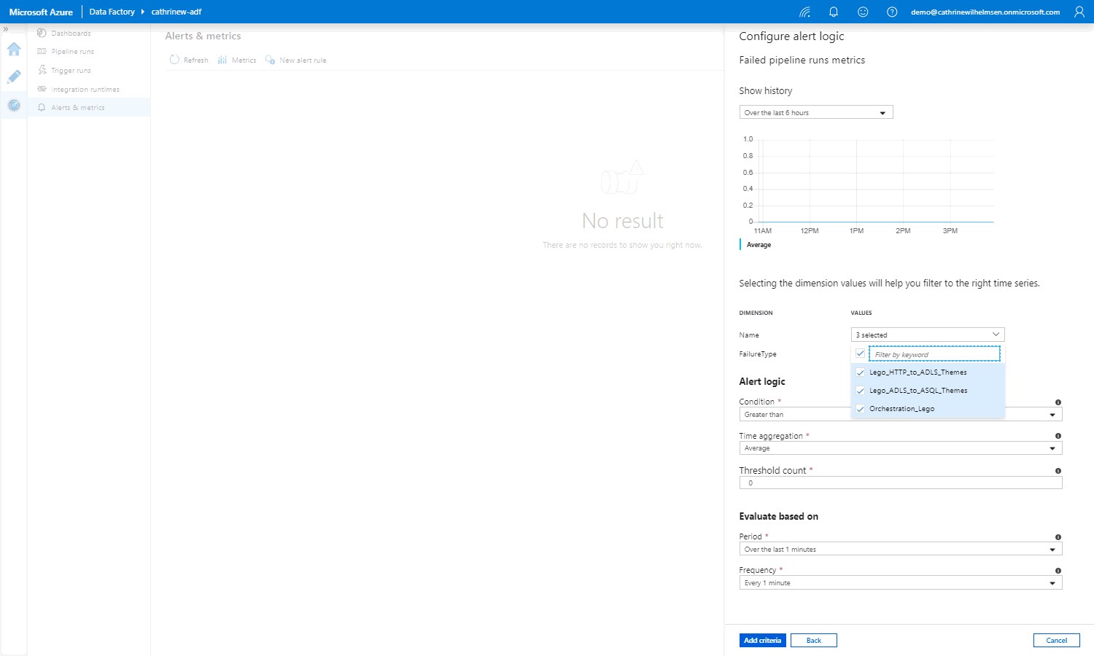Open the Author pencil icon
Screen dimensions: 1094x656
click(14, 77)
